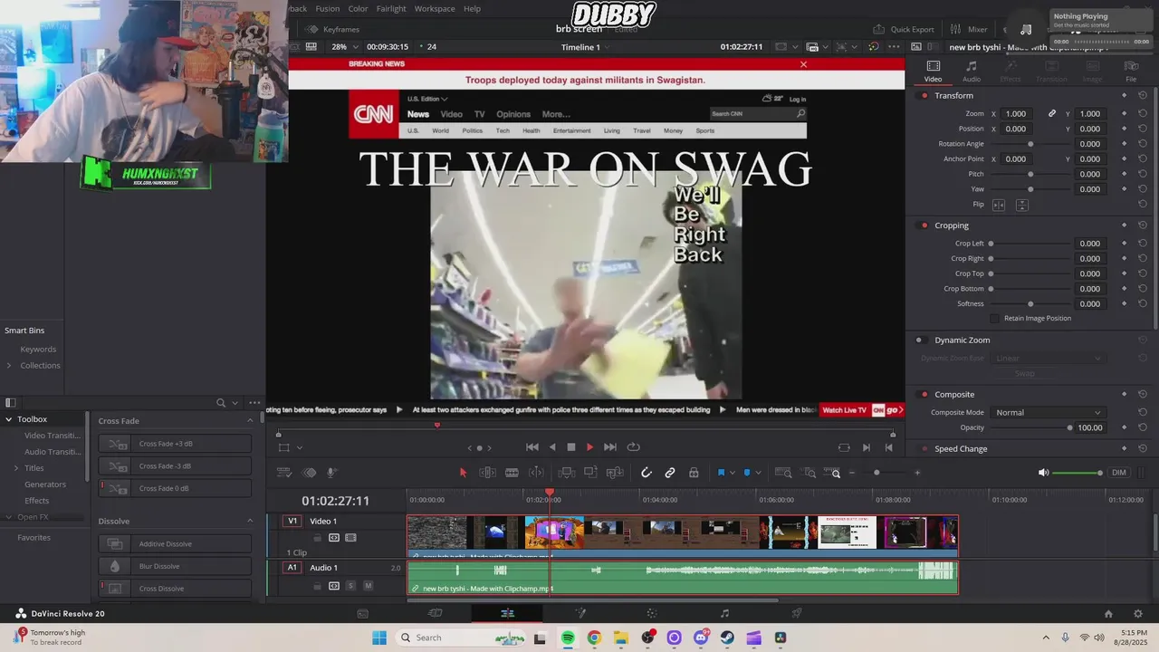The width and height of the screenshot is (1159, 652).
Task: Collapse the Dissolve group
Action: pos(250,522)
